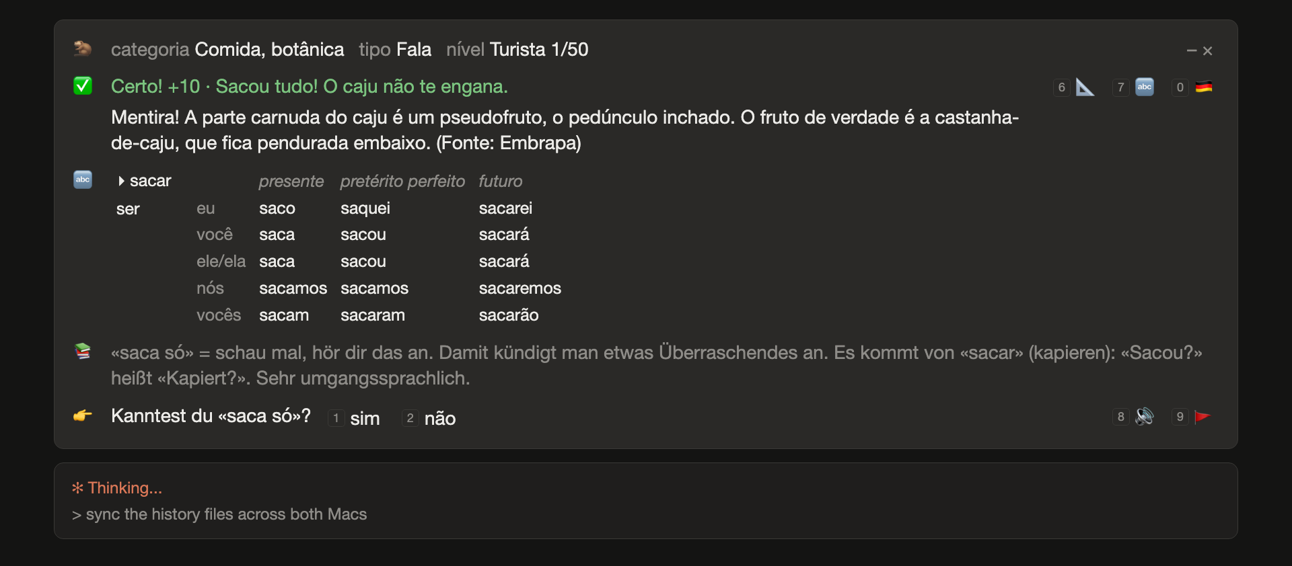1292x566 pixels.
Task: Click the ruler triangle icon next to 6
Action: point(1085,87)
